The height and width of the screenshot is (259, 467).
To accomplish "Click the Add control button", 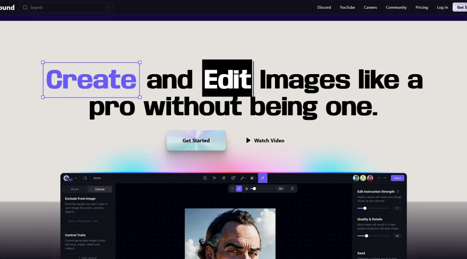I will pyautogui.click(x=87, y=257).
